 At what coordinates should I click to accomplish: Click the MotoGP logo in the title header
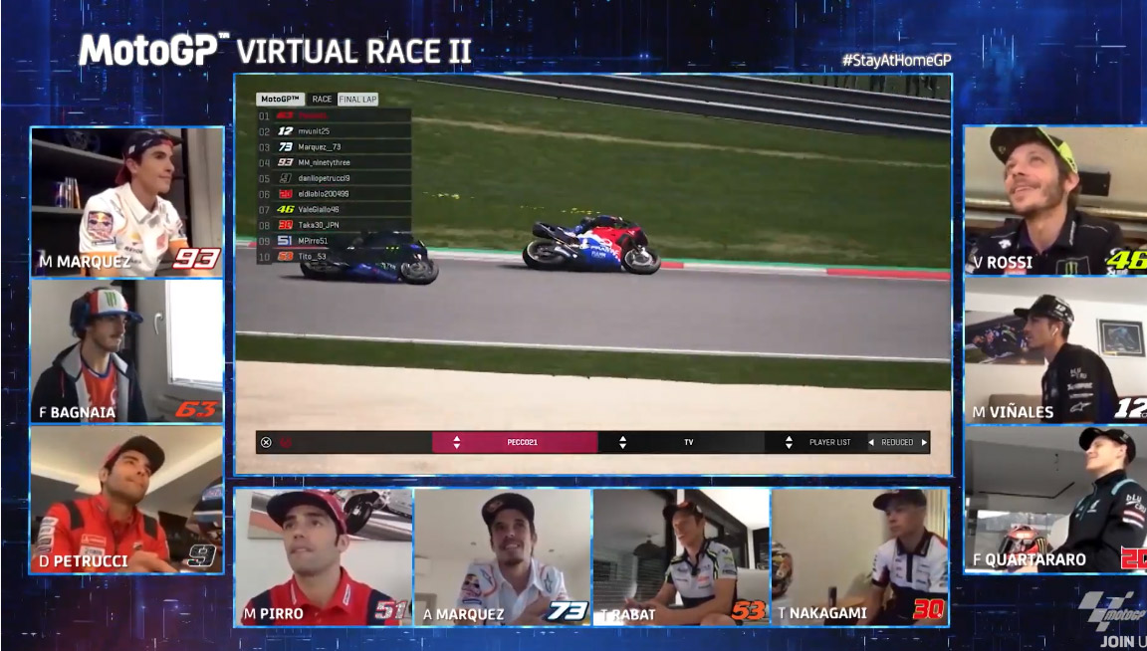click(x=153, y=51)
